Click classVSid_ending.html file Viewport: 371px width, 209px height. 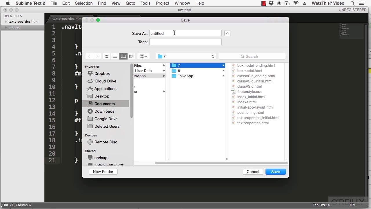pos(256,76)
